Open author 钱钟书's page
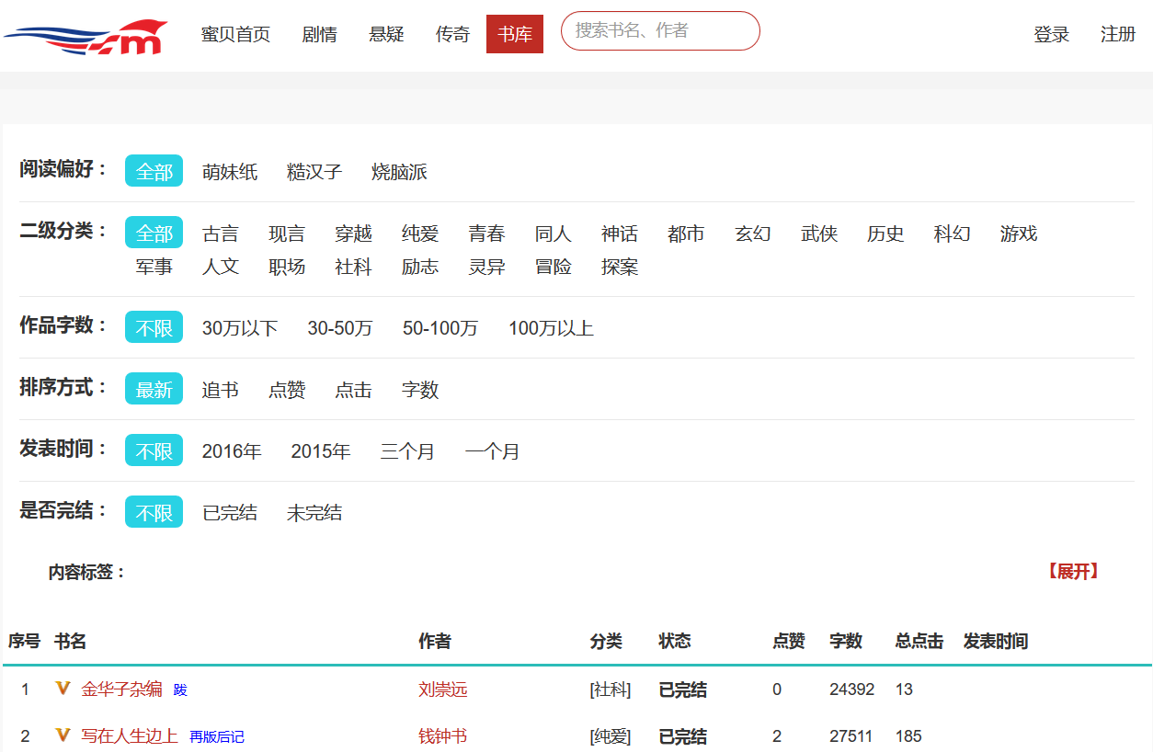 coord(442,736)
